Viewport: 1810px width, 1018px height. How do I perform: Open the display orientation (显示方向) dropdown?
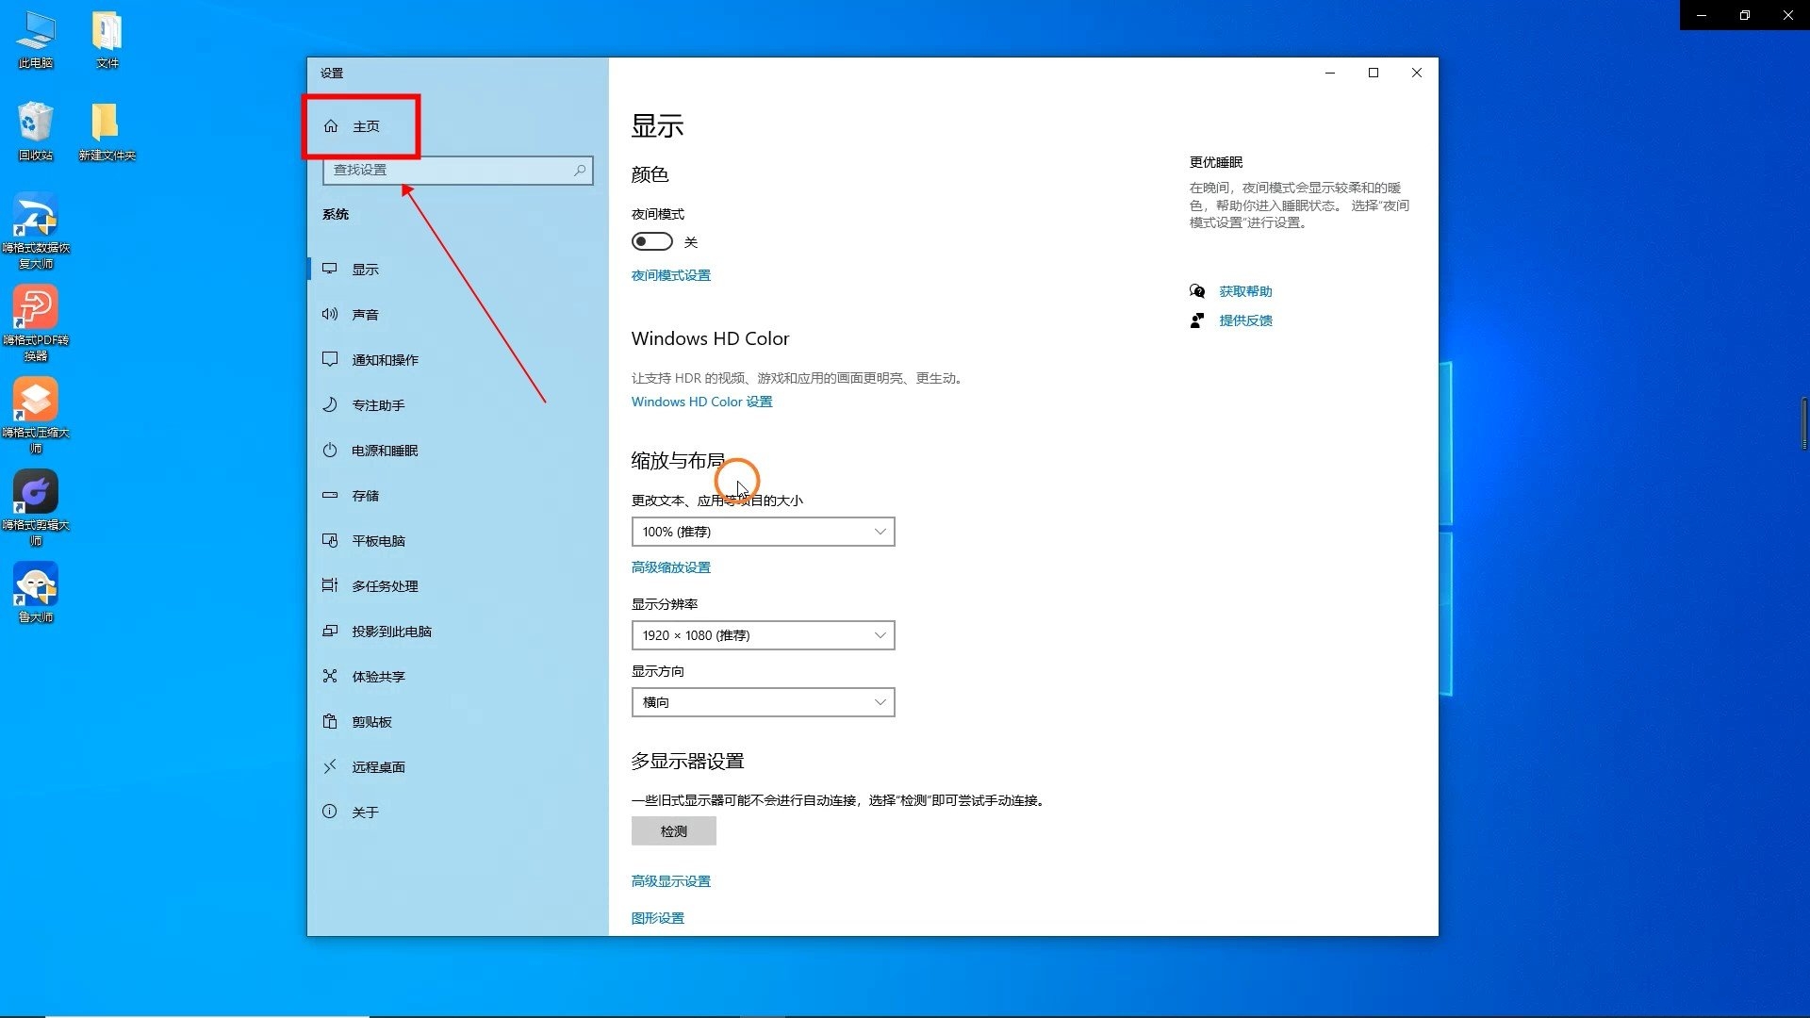pos(763,701)
